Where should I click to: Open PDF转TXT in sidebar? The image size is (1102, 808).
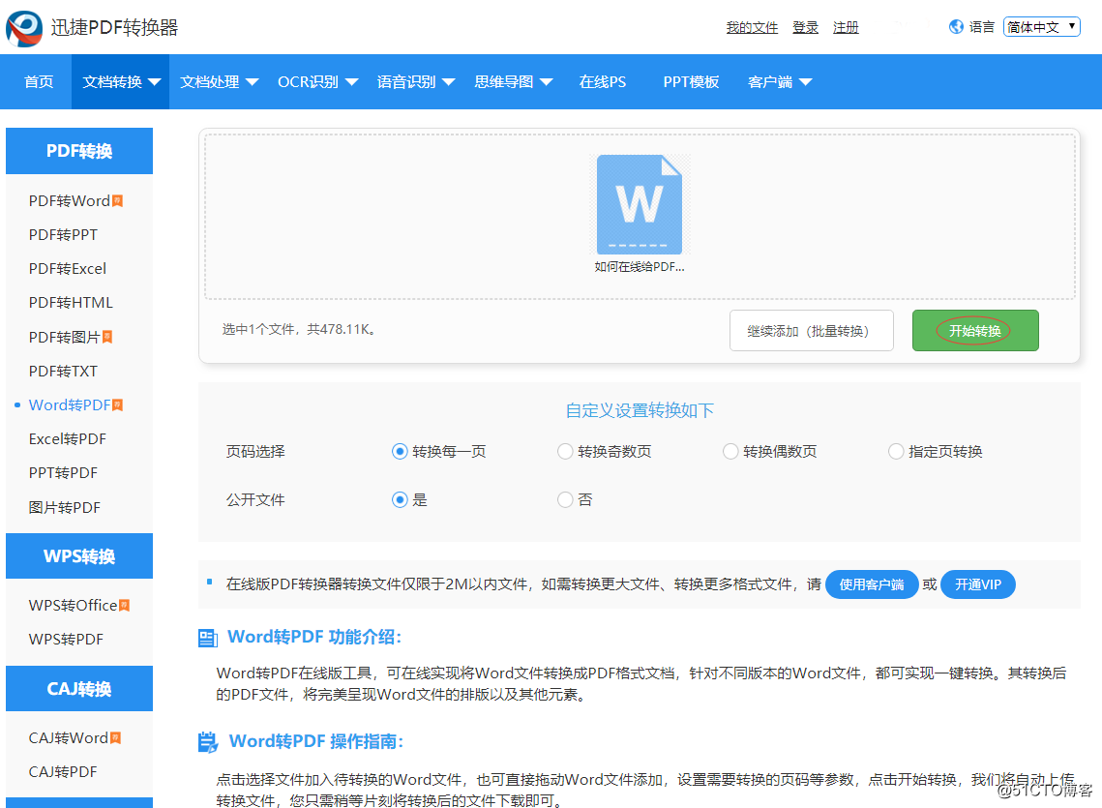click(63, 372)
